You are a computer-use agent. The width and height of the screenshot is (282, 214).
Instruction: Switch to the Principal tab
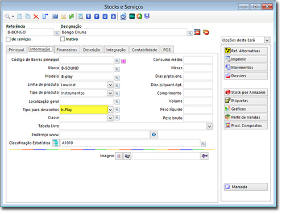16,50
